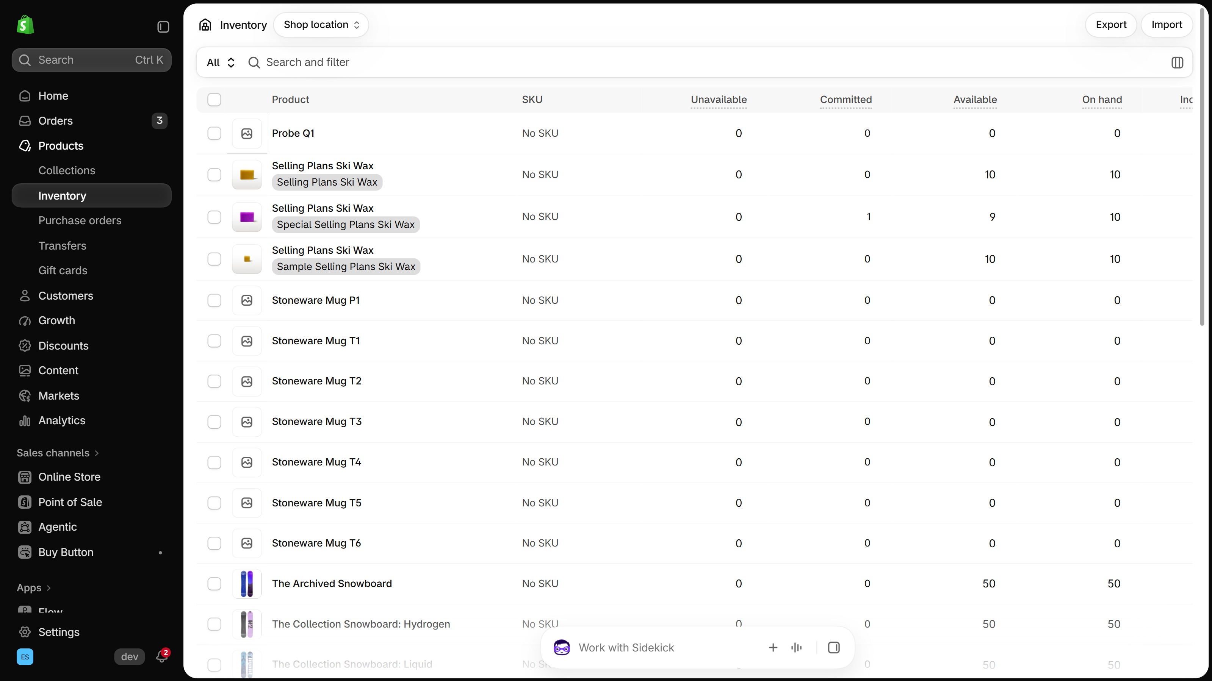Click the Export button
This screenshot has height=681, width=1212.
(1111, 25)
